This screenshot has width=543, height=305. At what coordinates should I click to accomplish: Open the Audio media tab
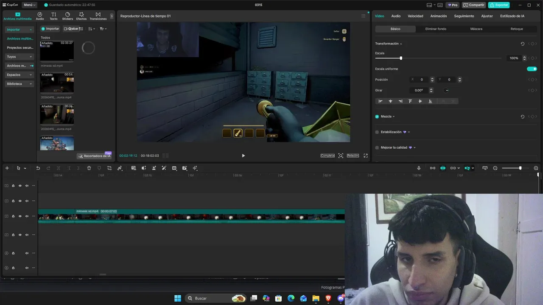(40, 16)
